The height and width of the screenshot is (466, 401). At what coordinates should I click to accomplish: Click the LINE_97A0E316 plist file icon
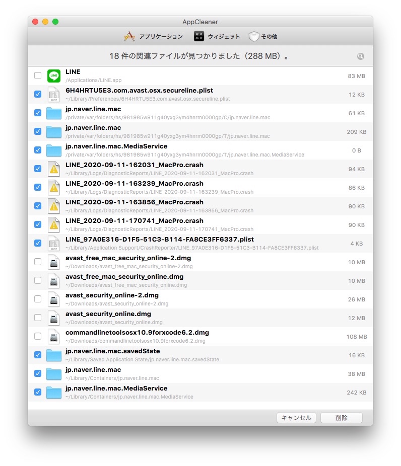tap(54, 244)
